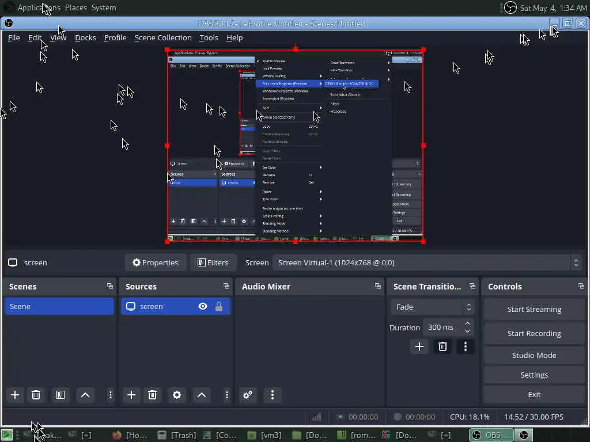
Task: Enable Studio Mode
Action: (x=534, y=355)
